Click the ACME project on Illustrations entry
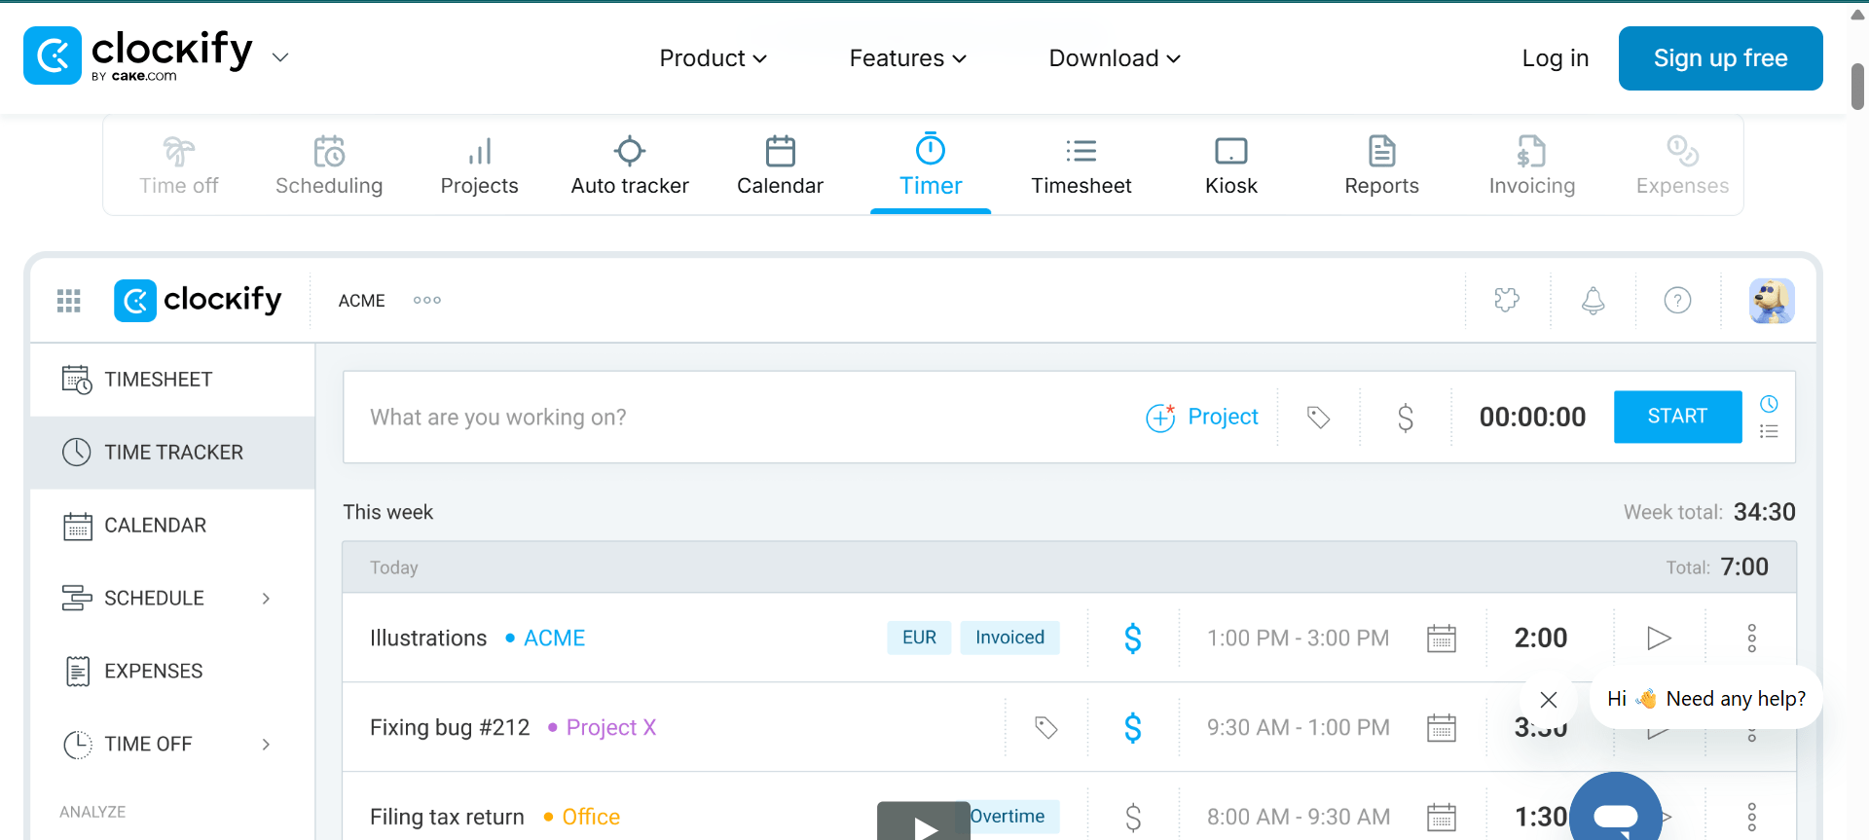The image size is (1869, 840). point(545,639)
